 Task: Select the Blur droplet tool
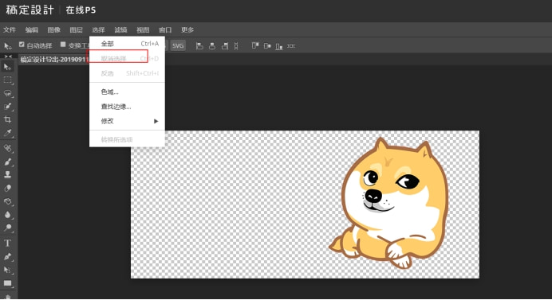7,215
